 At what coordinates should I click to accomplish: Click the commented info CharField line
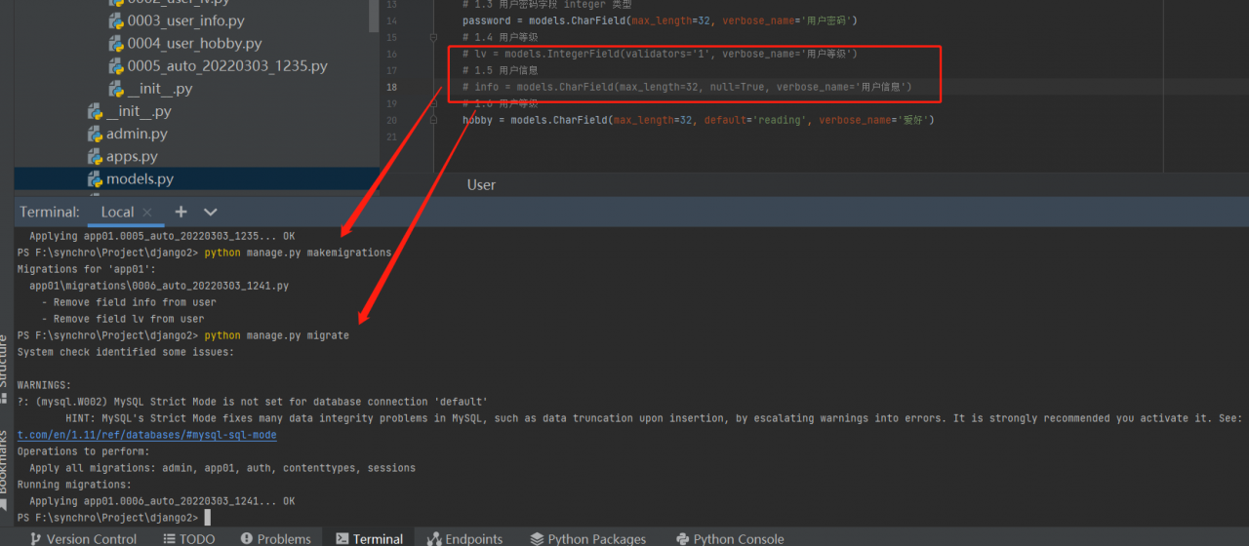pyautogui.click(x=687, y=87)
